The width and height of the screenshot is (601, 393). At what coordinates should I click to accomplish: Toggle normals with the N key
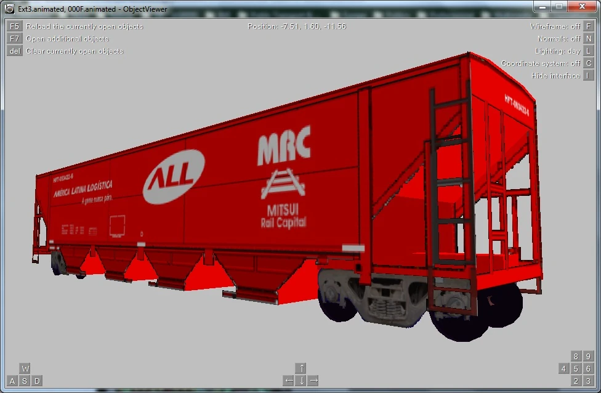pos(588,38)
